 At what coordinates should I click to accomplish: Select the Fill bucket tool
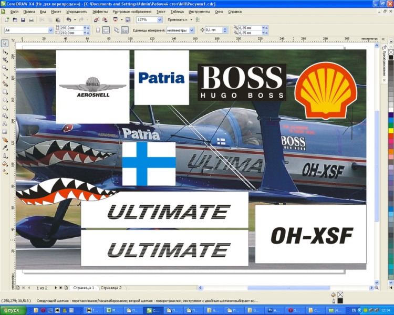pos(5,164)
